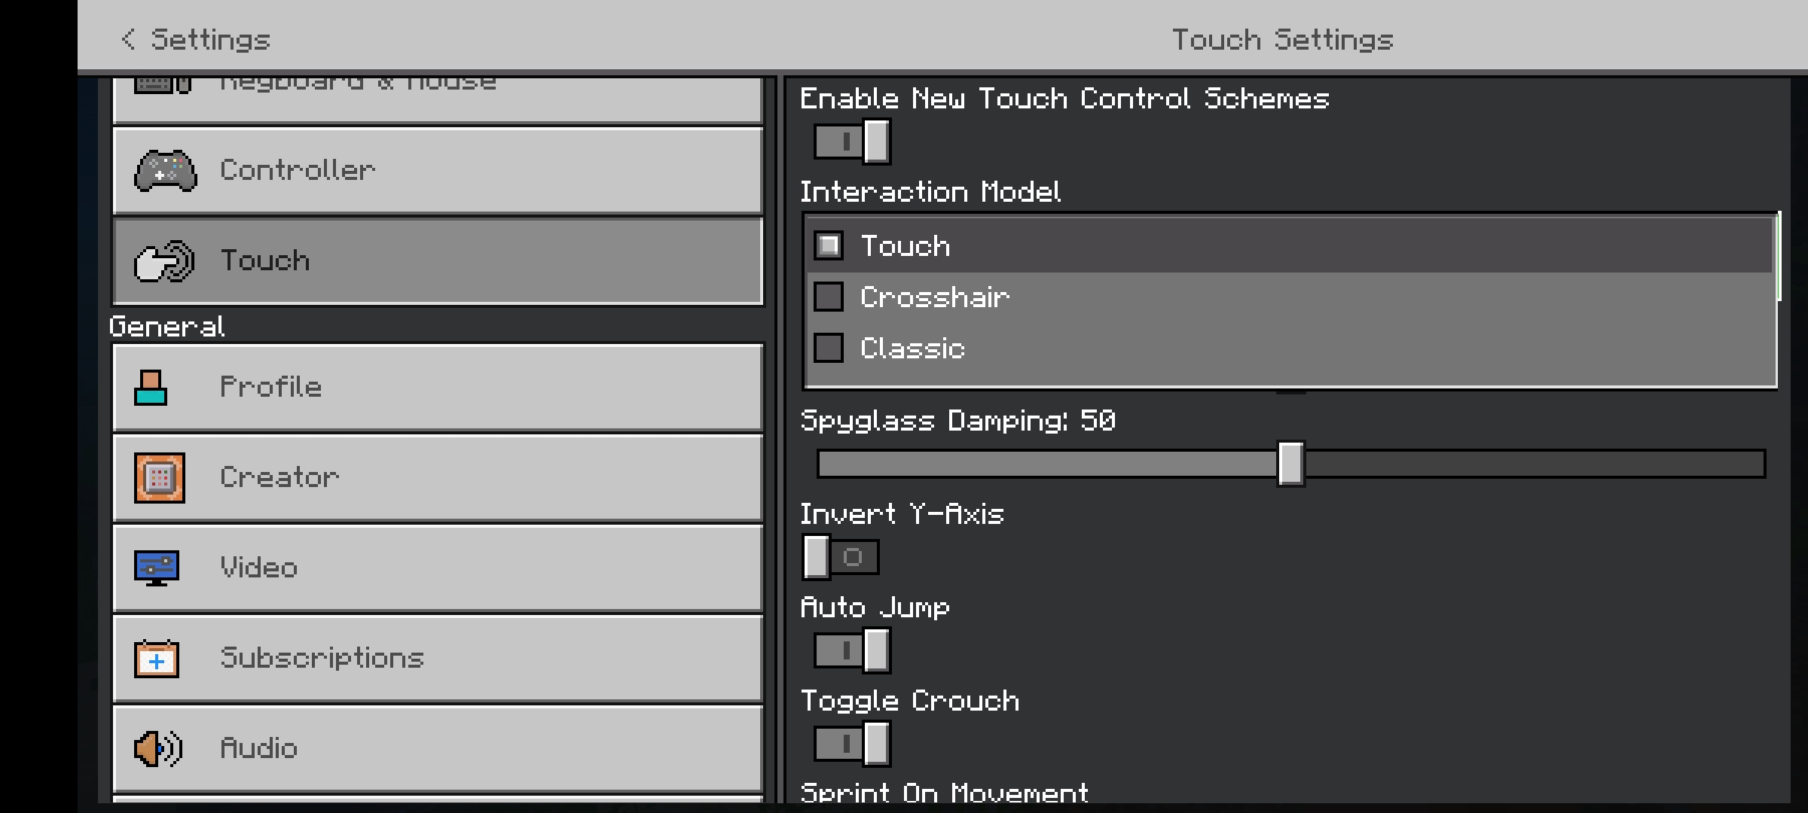Open the Video settings tab

437,568
